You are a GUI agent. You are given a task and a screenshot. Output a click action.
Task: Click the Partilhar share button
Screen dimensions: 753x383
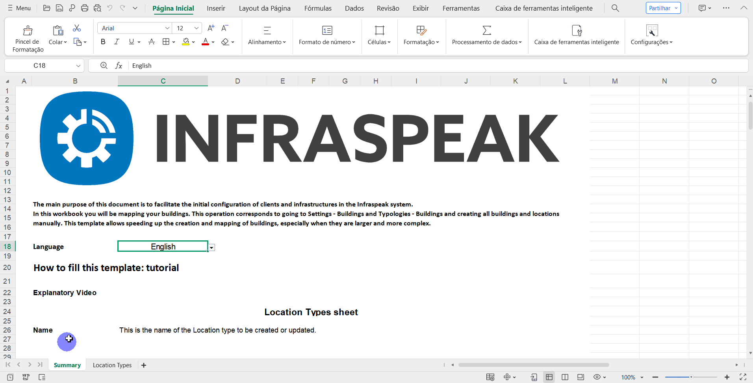[x=663, y=8]
